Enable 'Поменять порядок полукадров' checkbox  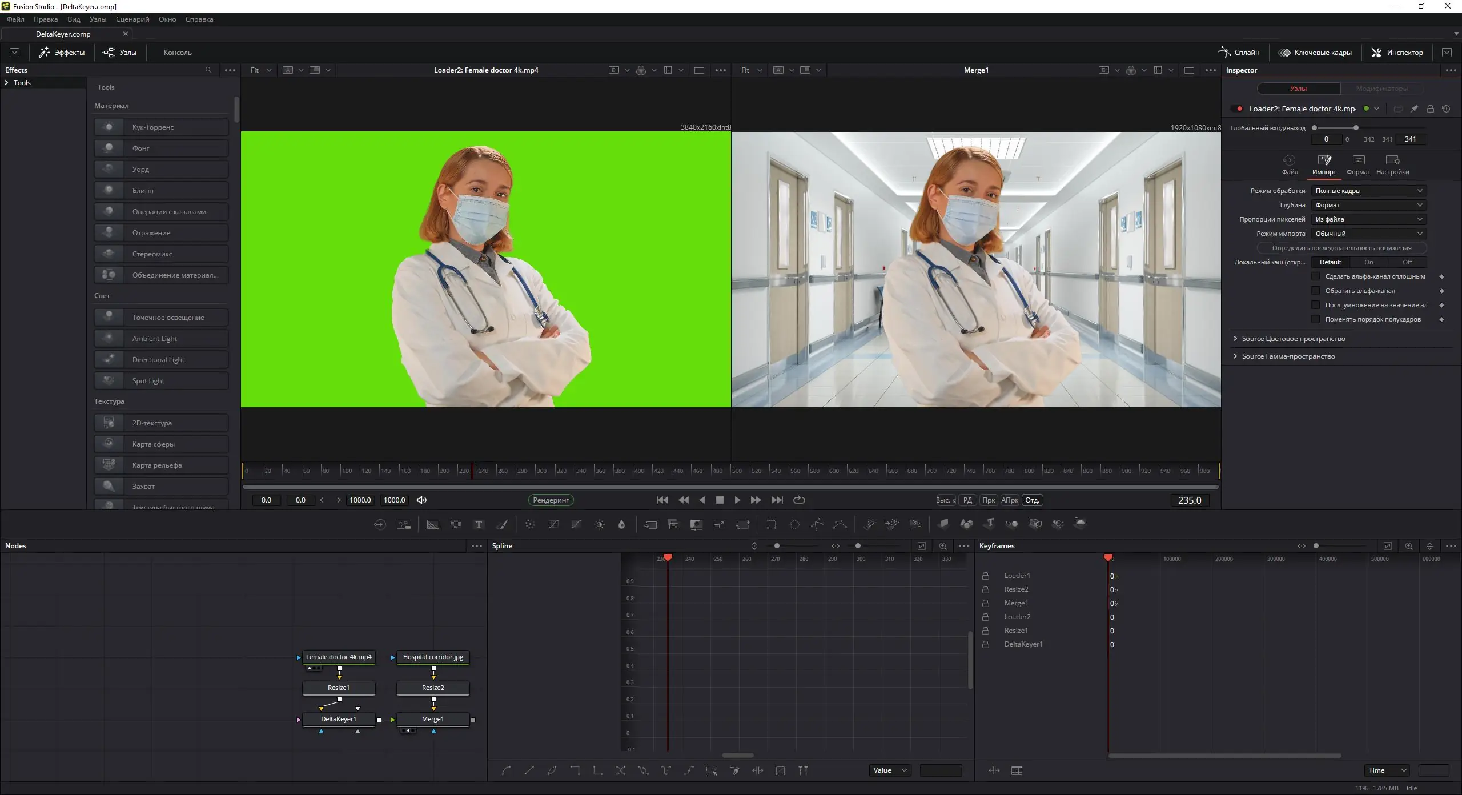(x=1316, y=319)
